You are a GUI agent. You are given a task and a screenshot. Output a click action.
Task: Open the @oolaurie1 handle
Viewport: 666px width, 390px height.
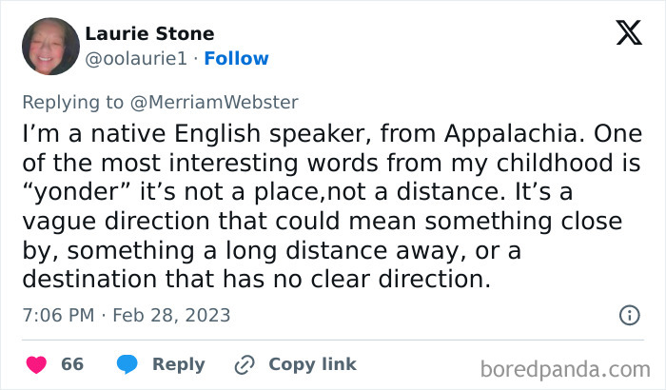[x=132, y=59]
